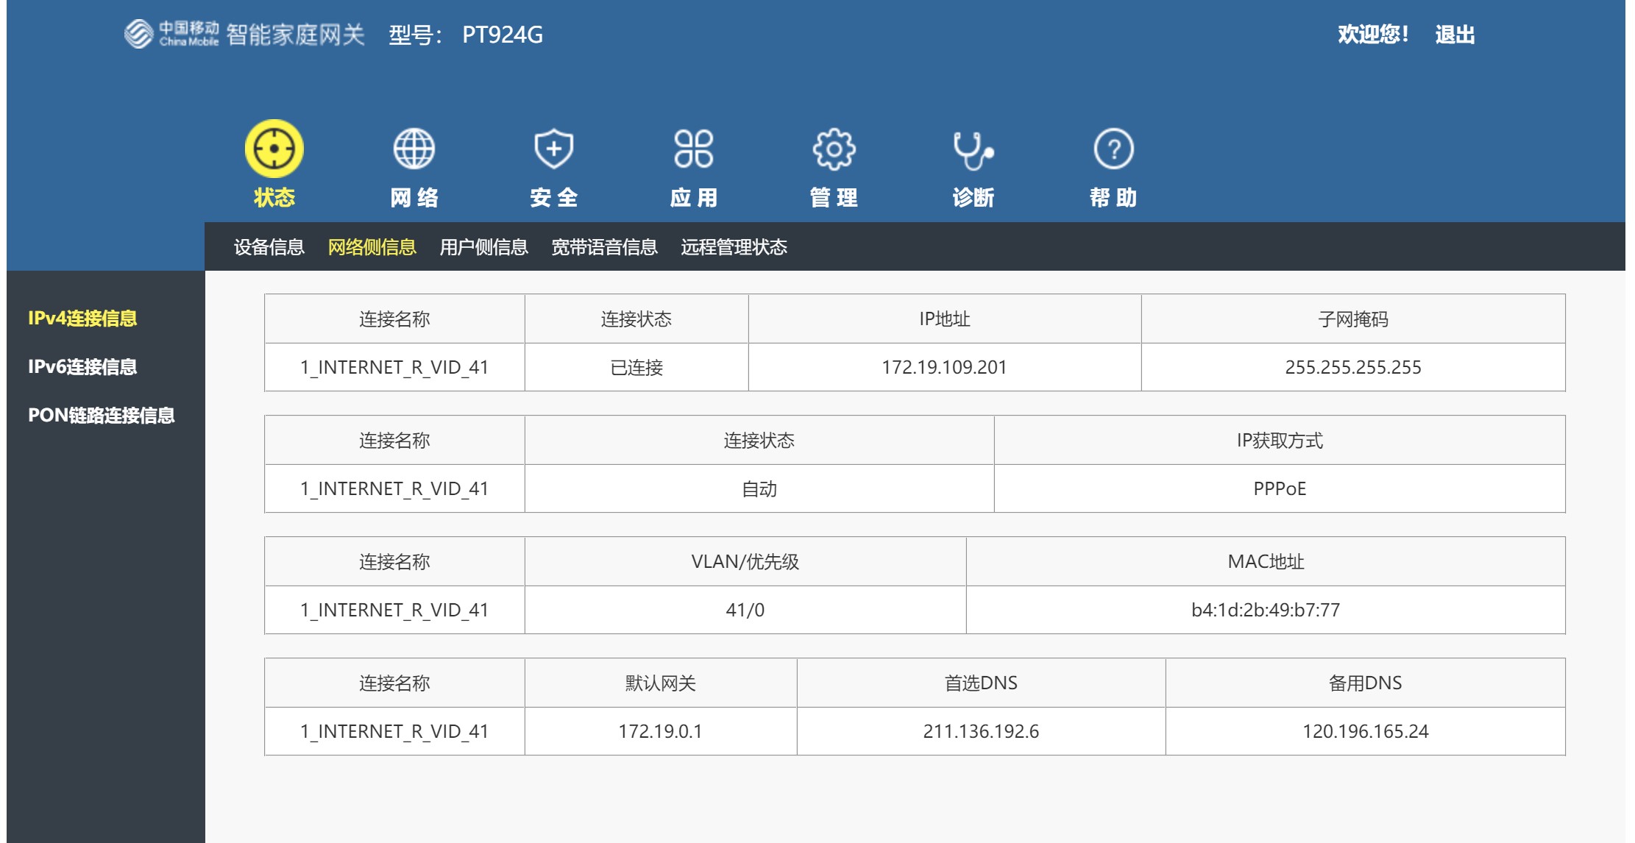Open the 用户侧信息 tab
This screenshot has height=843, width=1635.
[483, 247]
